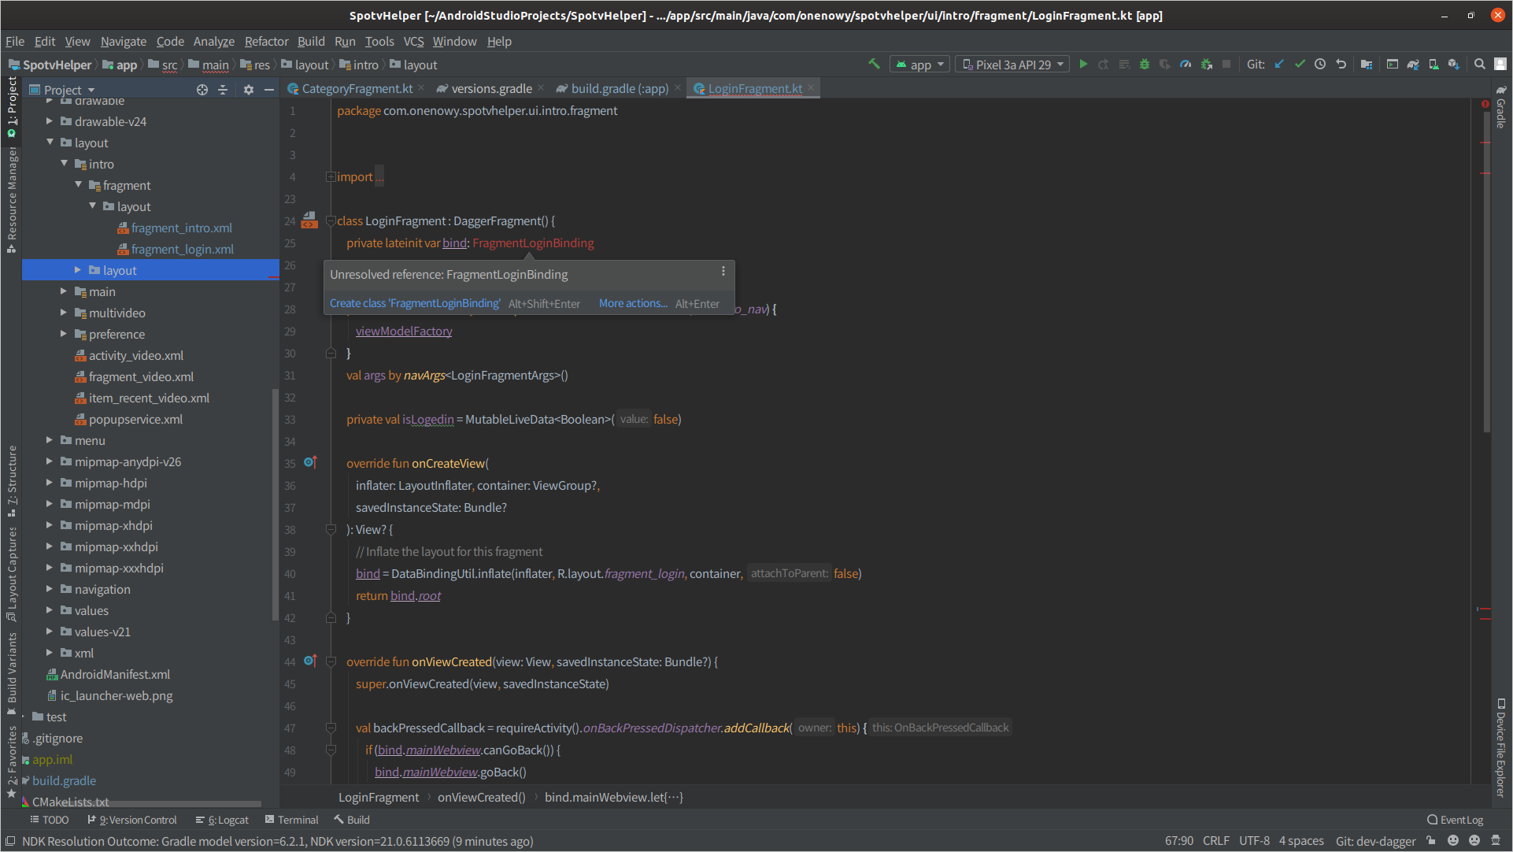
Task: Start debugging with the green bug icon
Action: pos(1145,65)
